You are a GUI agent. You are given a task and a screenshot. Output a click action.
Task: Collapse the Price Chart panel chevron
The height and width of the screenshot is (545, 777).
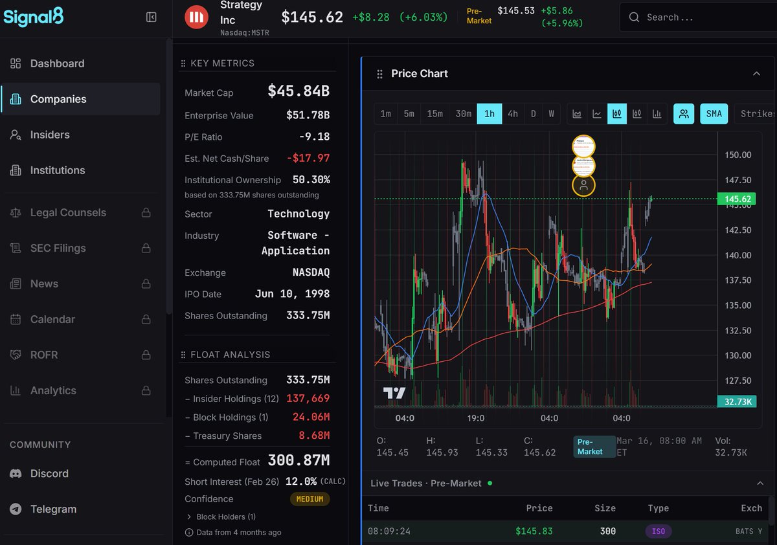756,74
